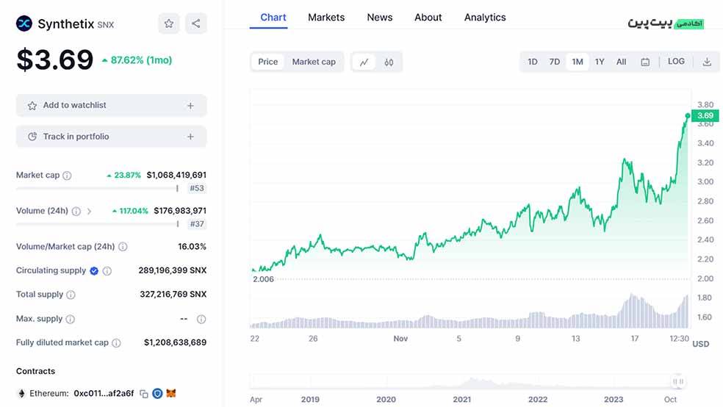The height and width of the screenshot is (407, 723).
Task: Select the Price chart mode
Action: pyautogui.click(x=268, y=62)
